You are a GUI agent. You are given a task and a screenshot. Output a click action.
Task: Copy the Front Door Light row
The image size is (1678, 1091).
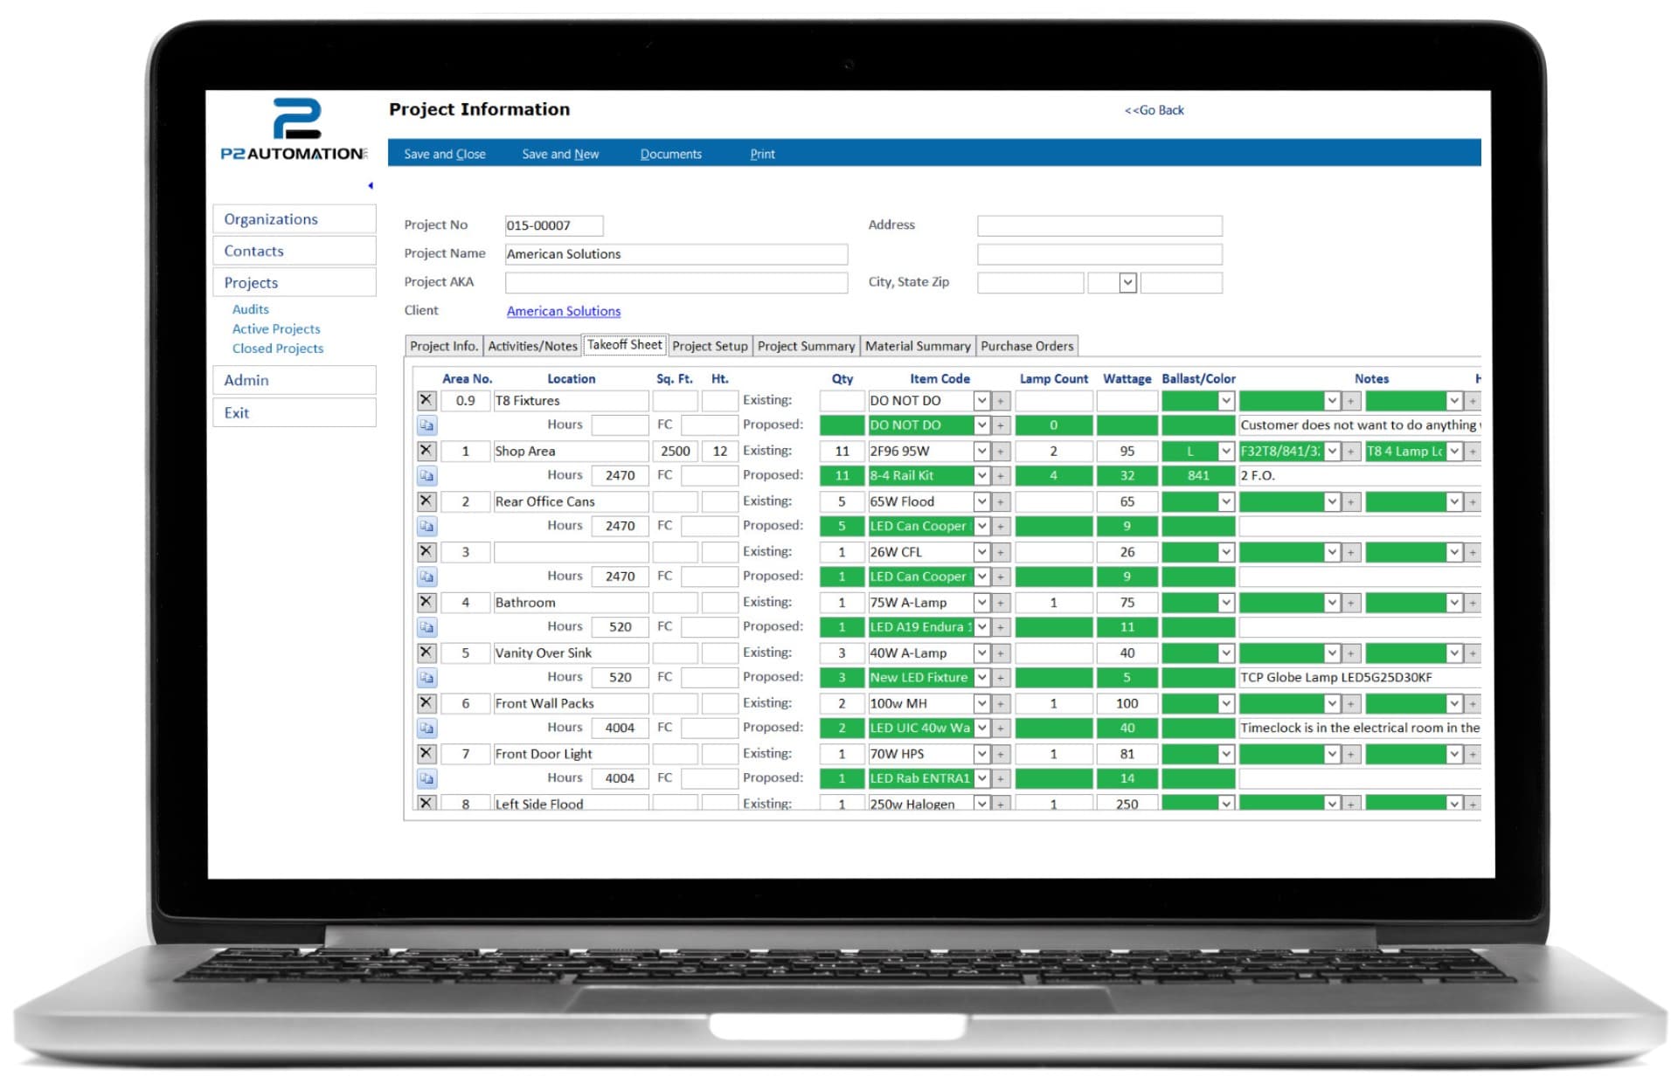pos(426,778)
